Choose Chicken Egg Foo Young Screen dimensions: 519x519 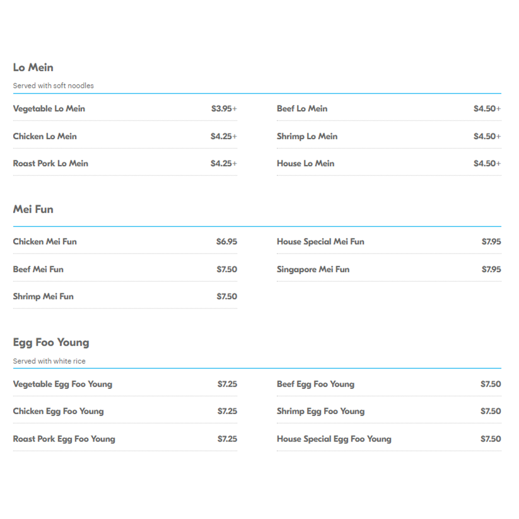58,411
